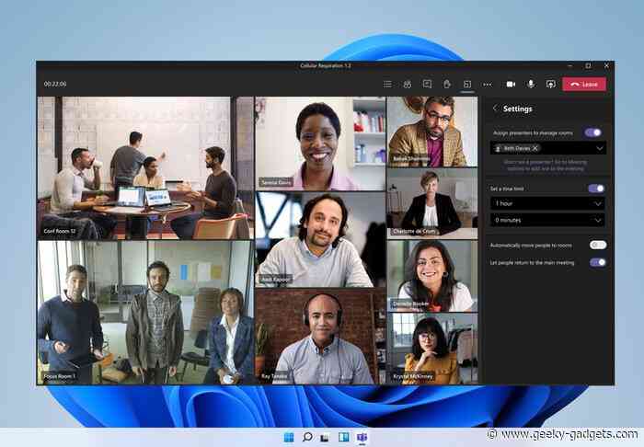Viewport: 644px width, 447px height.
Task: Select the woman in black blazer video
Action: (x=432, y=203)
